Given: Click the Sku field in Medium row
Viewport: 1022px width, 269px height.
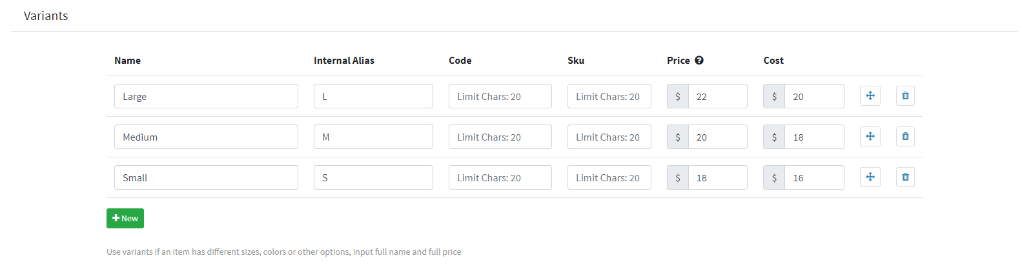Looking at the screenshot, I should point(609,137).
